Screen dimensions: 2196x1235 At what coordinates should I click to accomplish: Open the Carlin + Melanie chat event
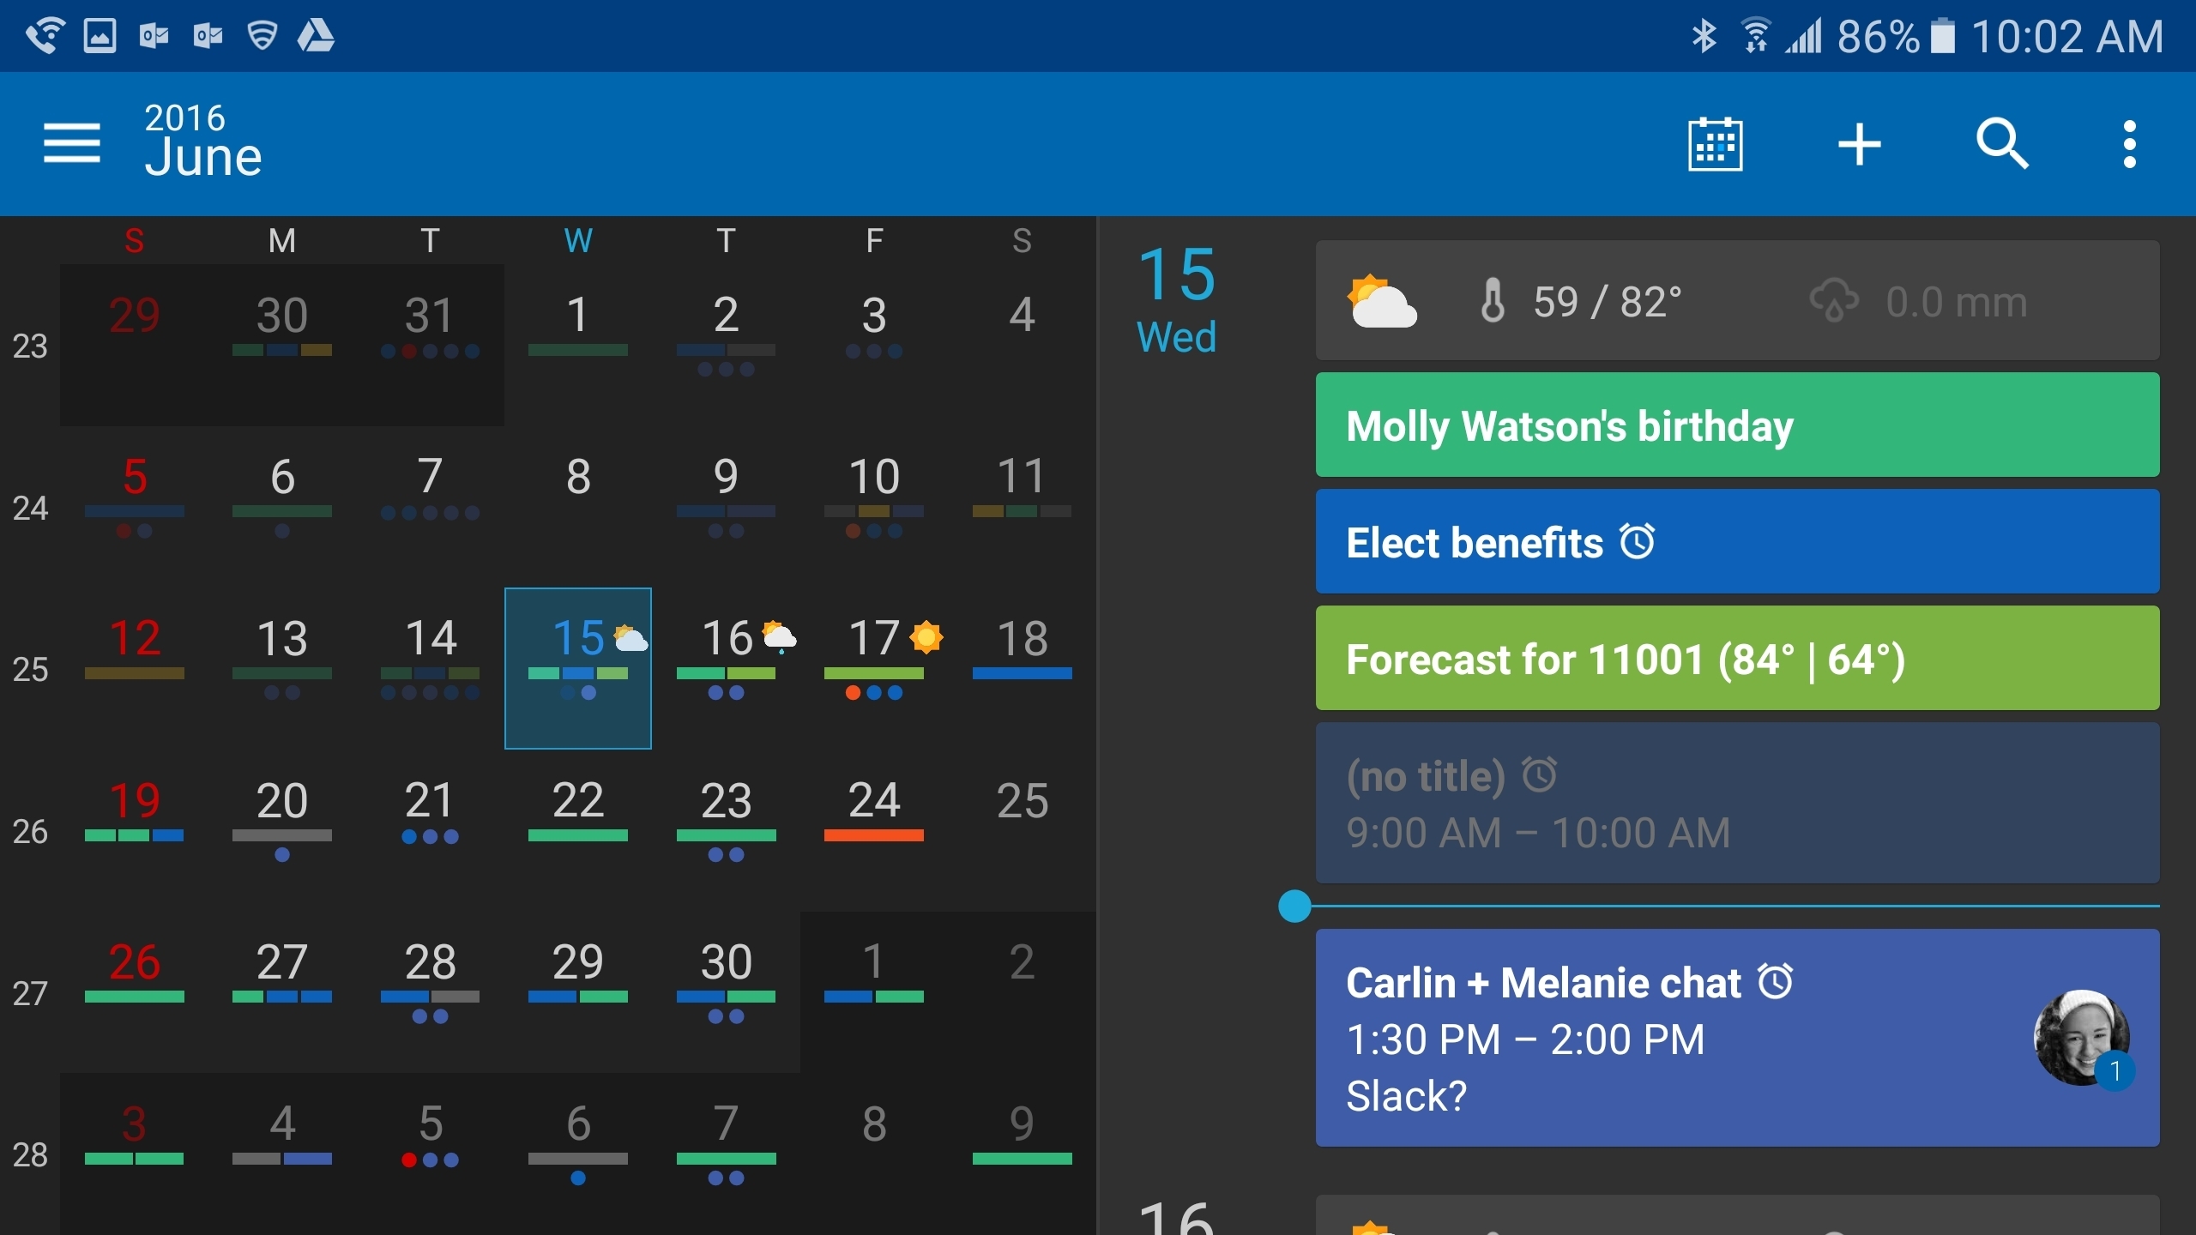coord(1734,1040)
